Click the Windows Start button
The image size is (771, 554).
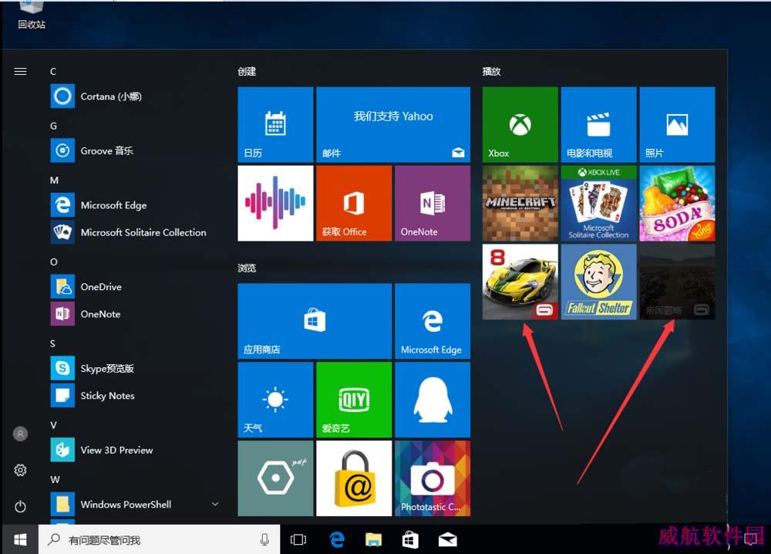coord(20,540)
